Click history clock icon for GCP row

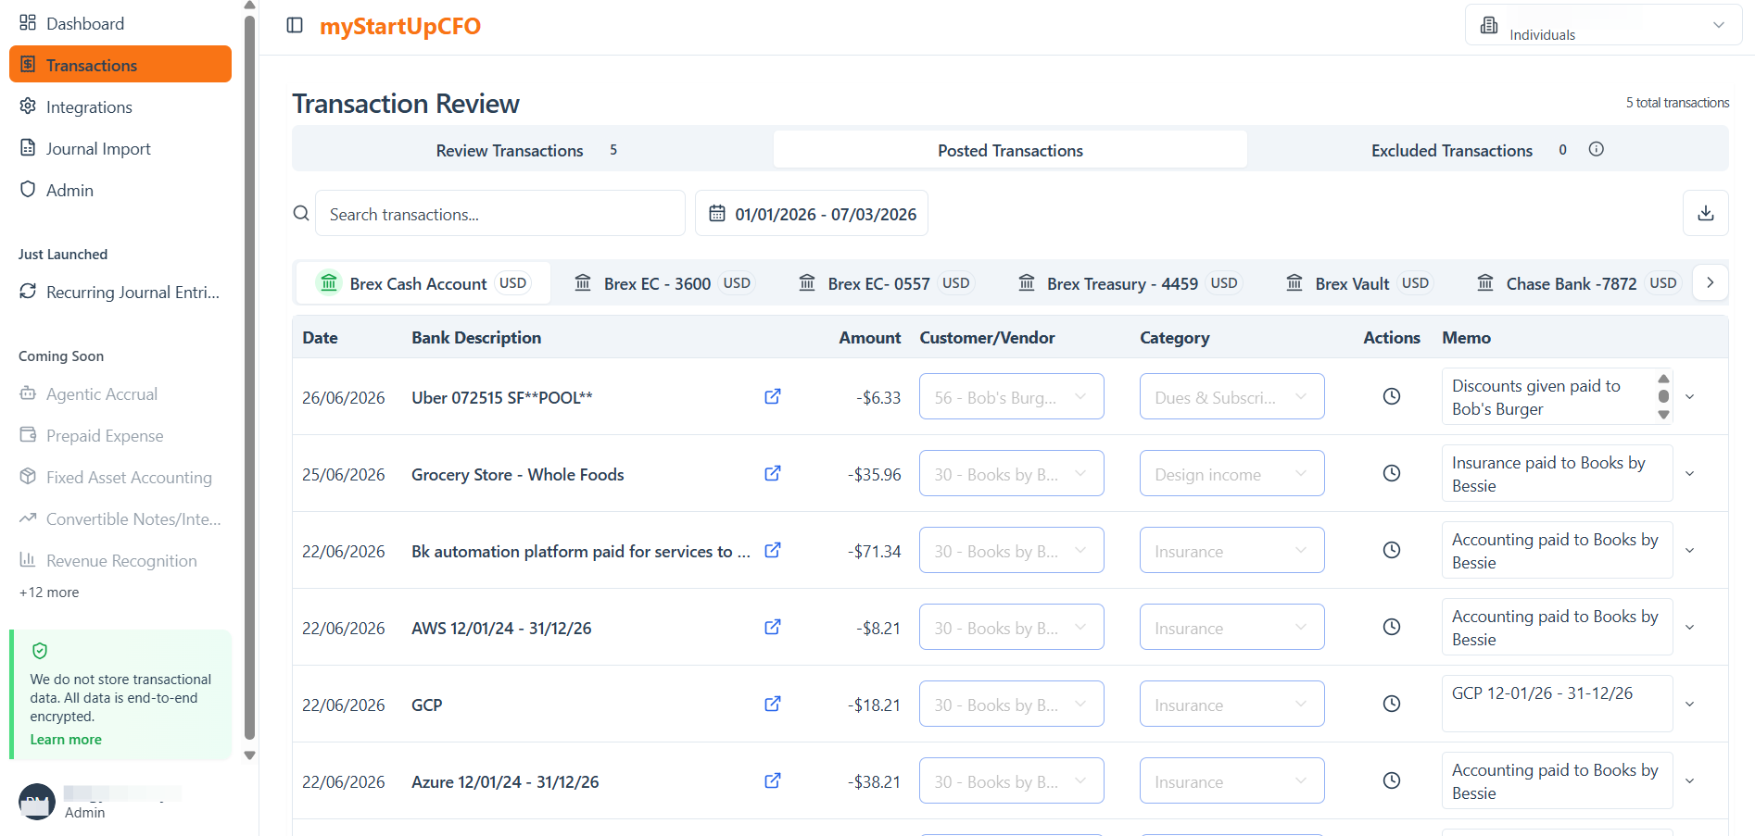pyautogui.click(x=1391, y=704)
